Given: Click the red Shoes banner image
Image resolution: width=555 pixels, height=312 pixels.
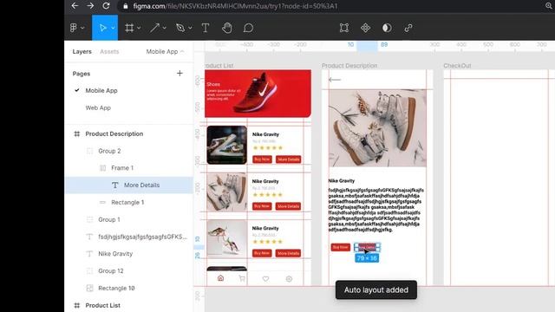Looking at the screenshot, I should pyautogui.click(x=258, y=94).
